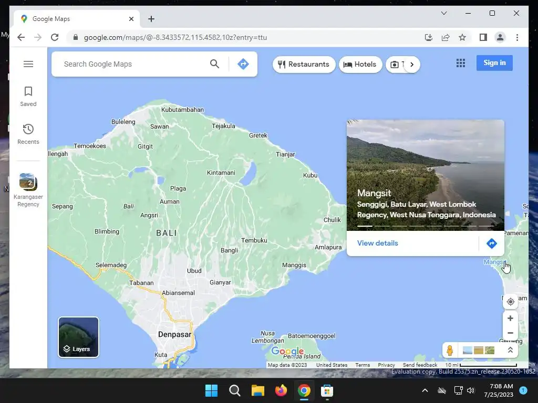Click the Mangsit label on the map

click(x=494, y=262)
